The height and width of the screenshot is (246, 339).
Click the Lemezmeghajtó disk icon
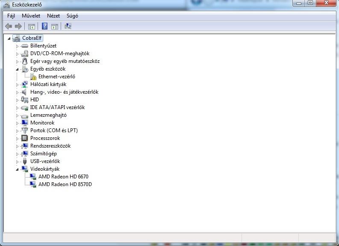25,116
